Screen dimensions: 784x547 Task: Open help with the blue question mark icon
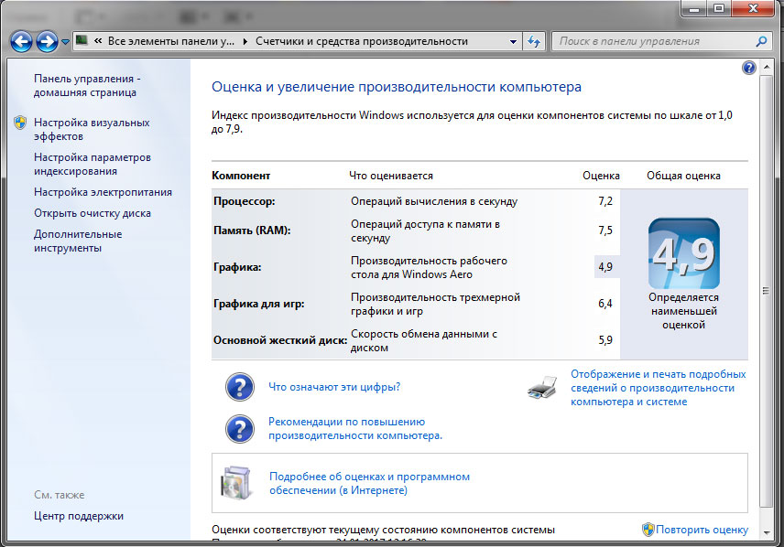748,68
